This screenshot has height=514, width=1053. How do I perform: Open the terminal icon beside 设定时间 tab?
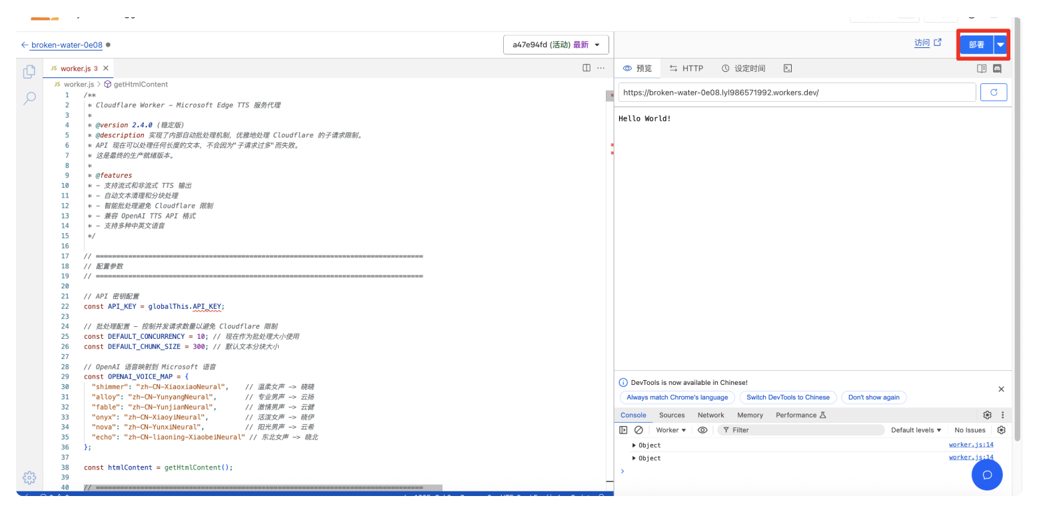tap(788, 69)
